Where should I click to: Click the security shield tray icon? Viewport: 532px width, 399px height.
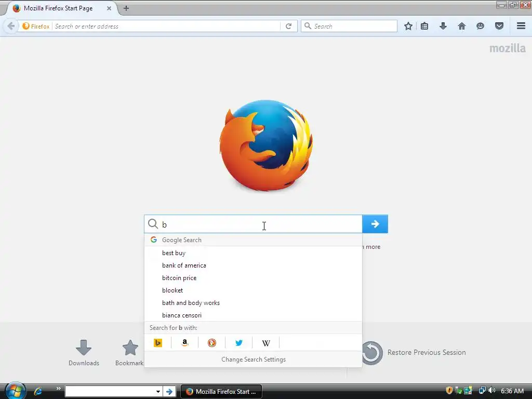point(449,391)
